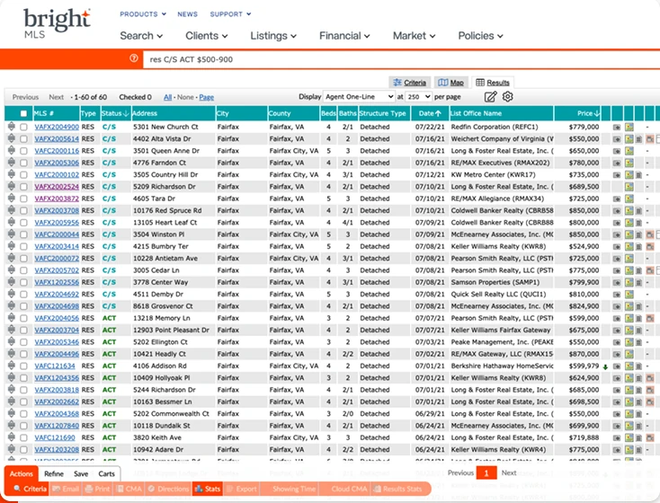Sort by Date column header
660x503 pixels.
(430, 113)
